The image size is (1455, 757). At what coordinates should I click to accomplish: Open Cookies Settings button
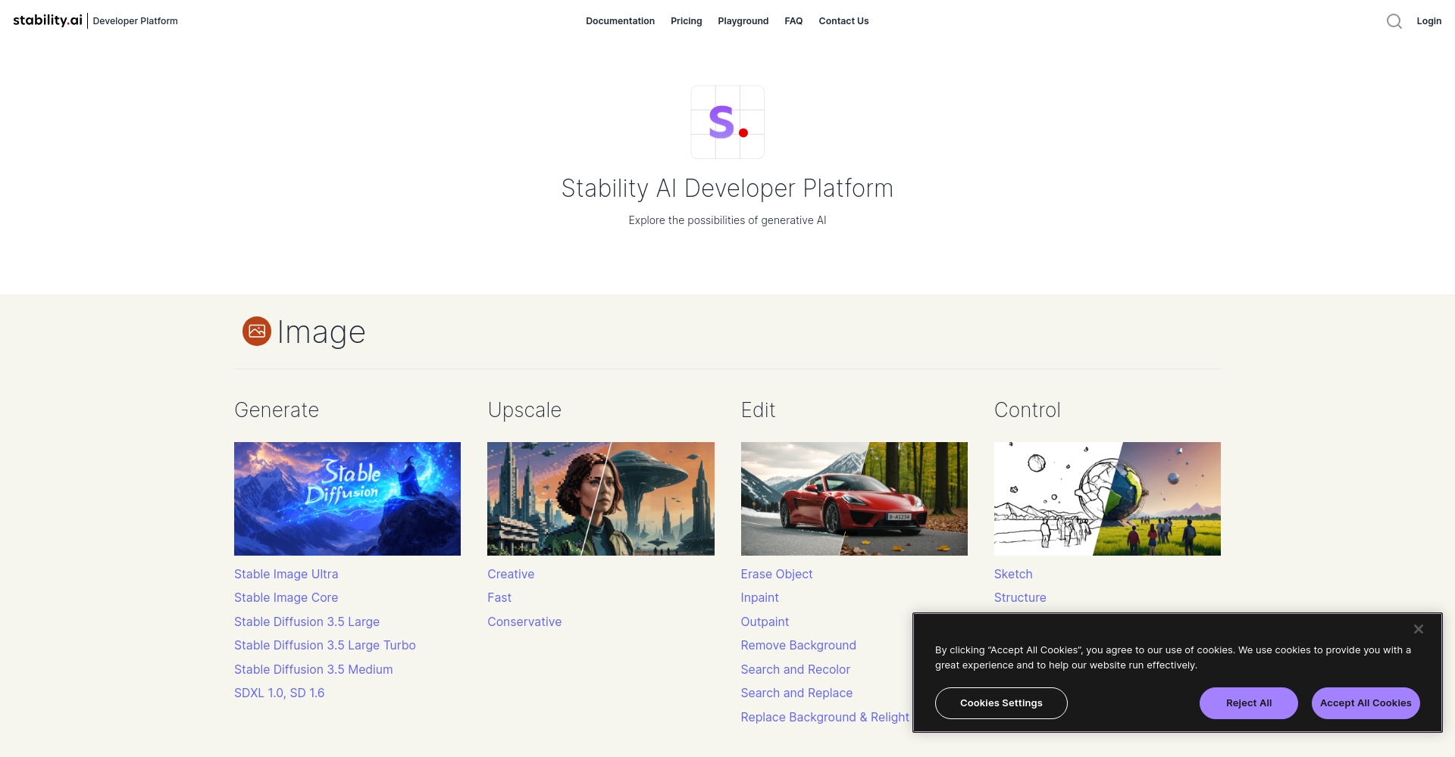point(1001,703)
